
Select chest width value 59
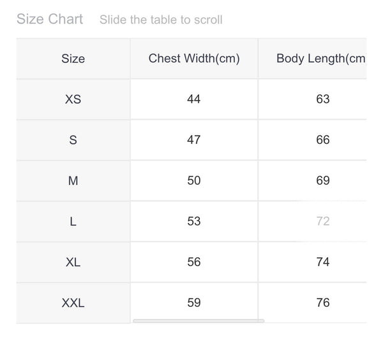click(194, 303)
